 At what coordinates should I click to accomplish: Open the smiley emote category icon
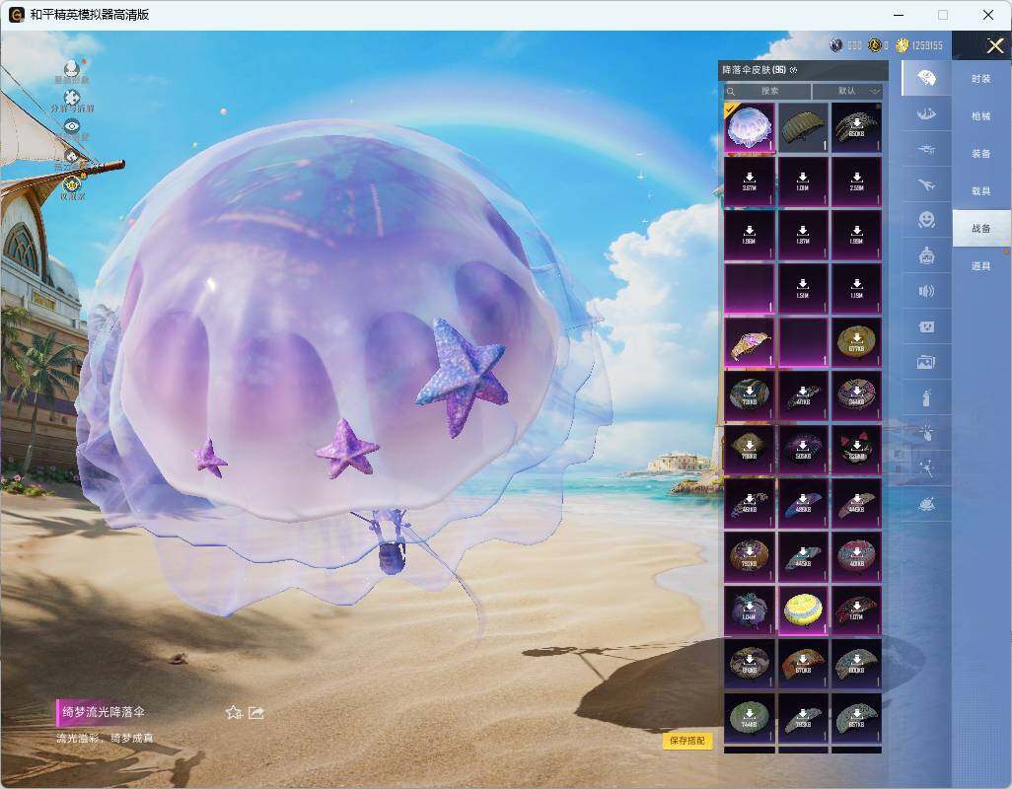pyautogui.click(x=926, y=219)
